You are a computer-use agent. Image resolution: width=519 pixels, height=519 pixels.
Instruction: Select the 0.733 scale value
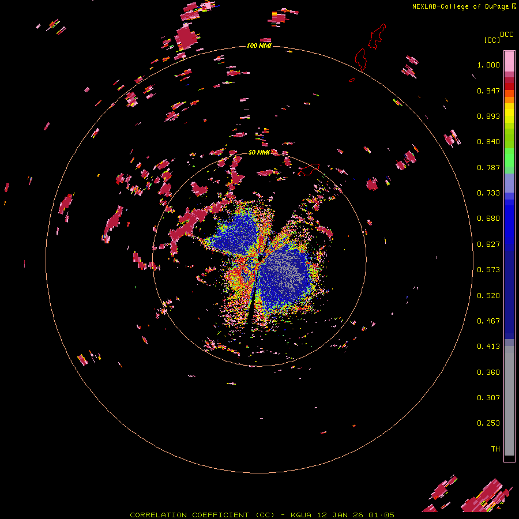click(488, 193)
